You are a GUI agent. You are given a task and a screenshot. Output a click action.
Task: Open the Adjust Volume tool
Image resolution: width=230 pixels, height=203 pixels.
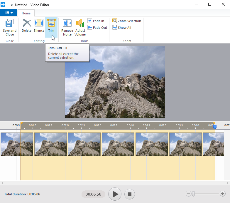coord(80,27)
